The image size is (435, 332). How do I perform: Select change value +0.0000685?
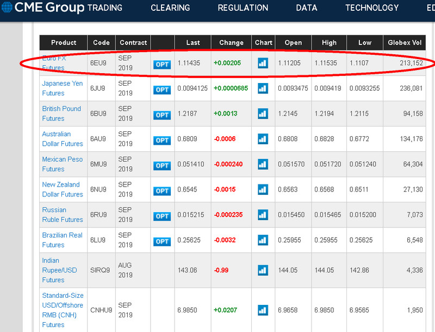231,88
